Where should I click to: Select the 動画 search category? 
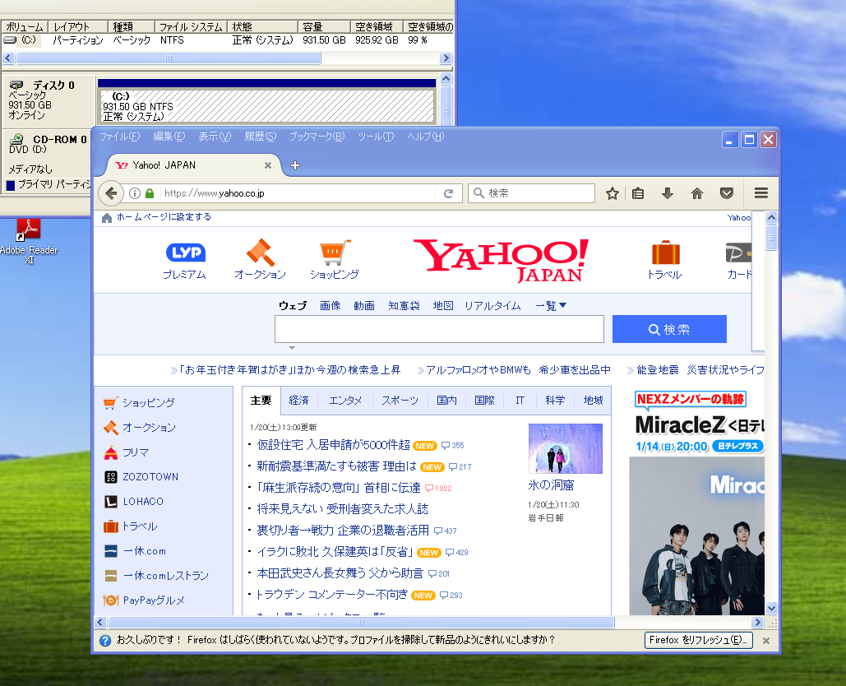coord(364,306)
